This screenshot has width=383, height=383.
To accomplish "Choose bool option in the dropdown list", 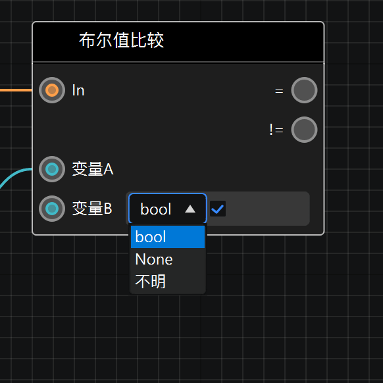I will [168, 237].
